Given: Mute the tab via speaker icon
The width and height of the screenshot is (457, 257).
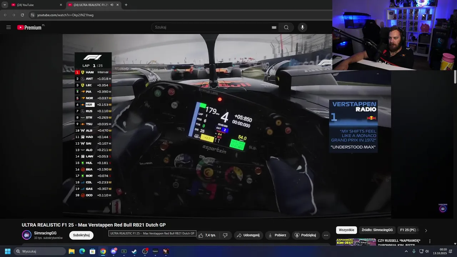Looking at the screenshot, I should [112, 5].
